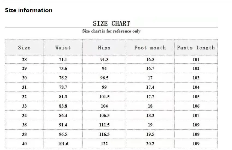Select the Waist column header
Screen dimensions: 232x150
63,48
